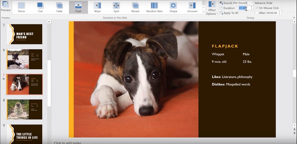
Task: Click inside the Duration field
Action: click(x=243, y=8)
